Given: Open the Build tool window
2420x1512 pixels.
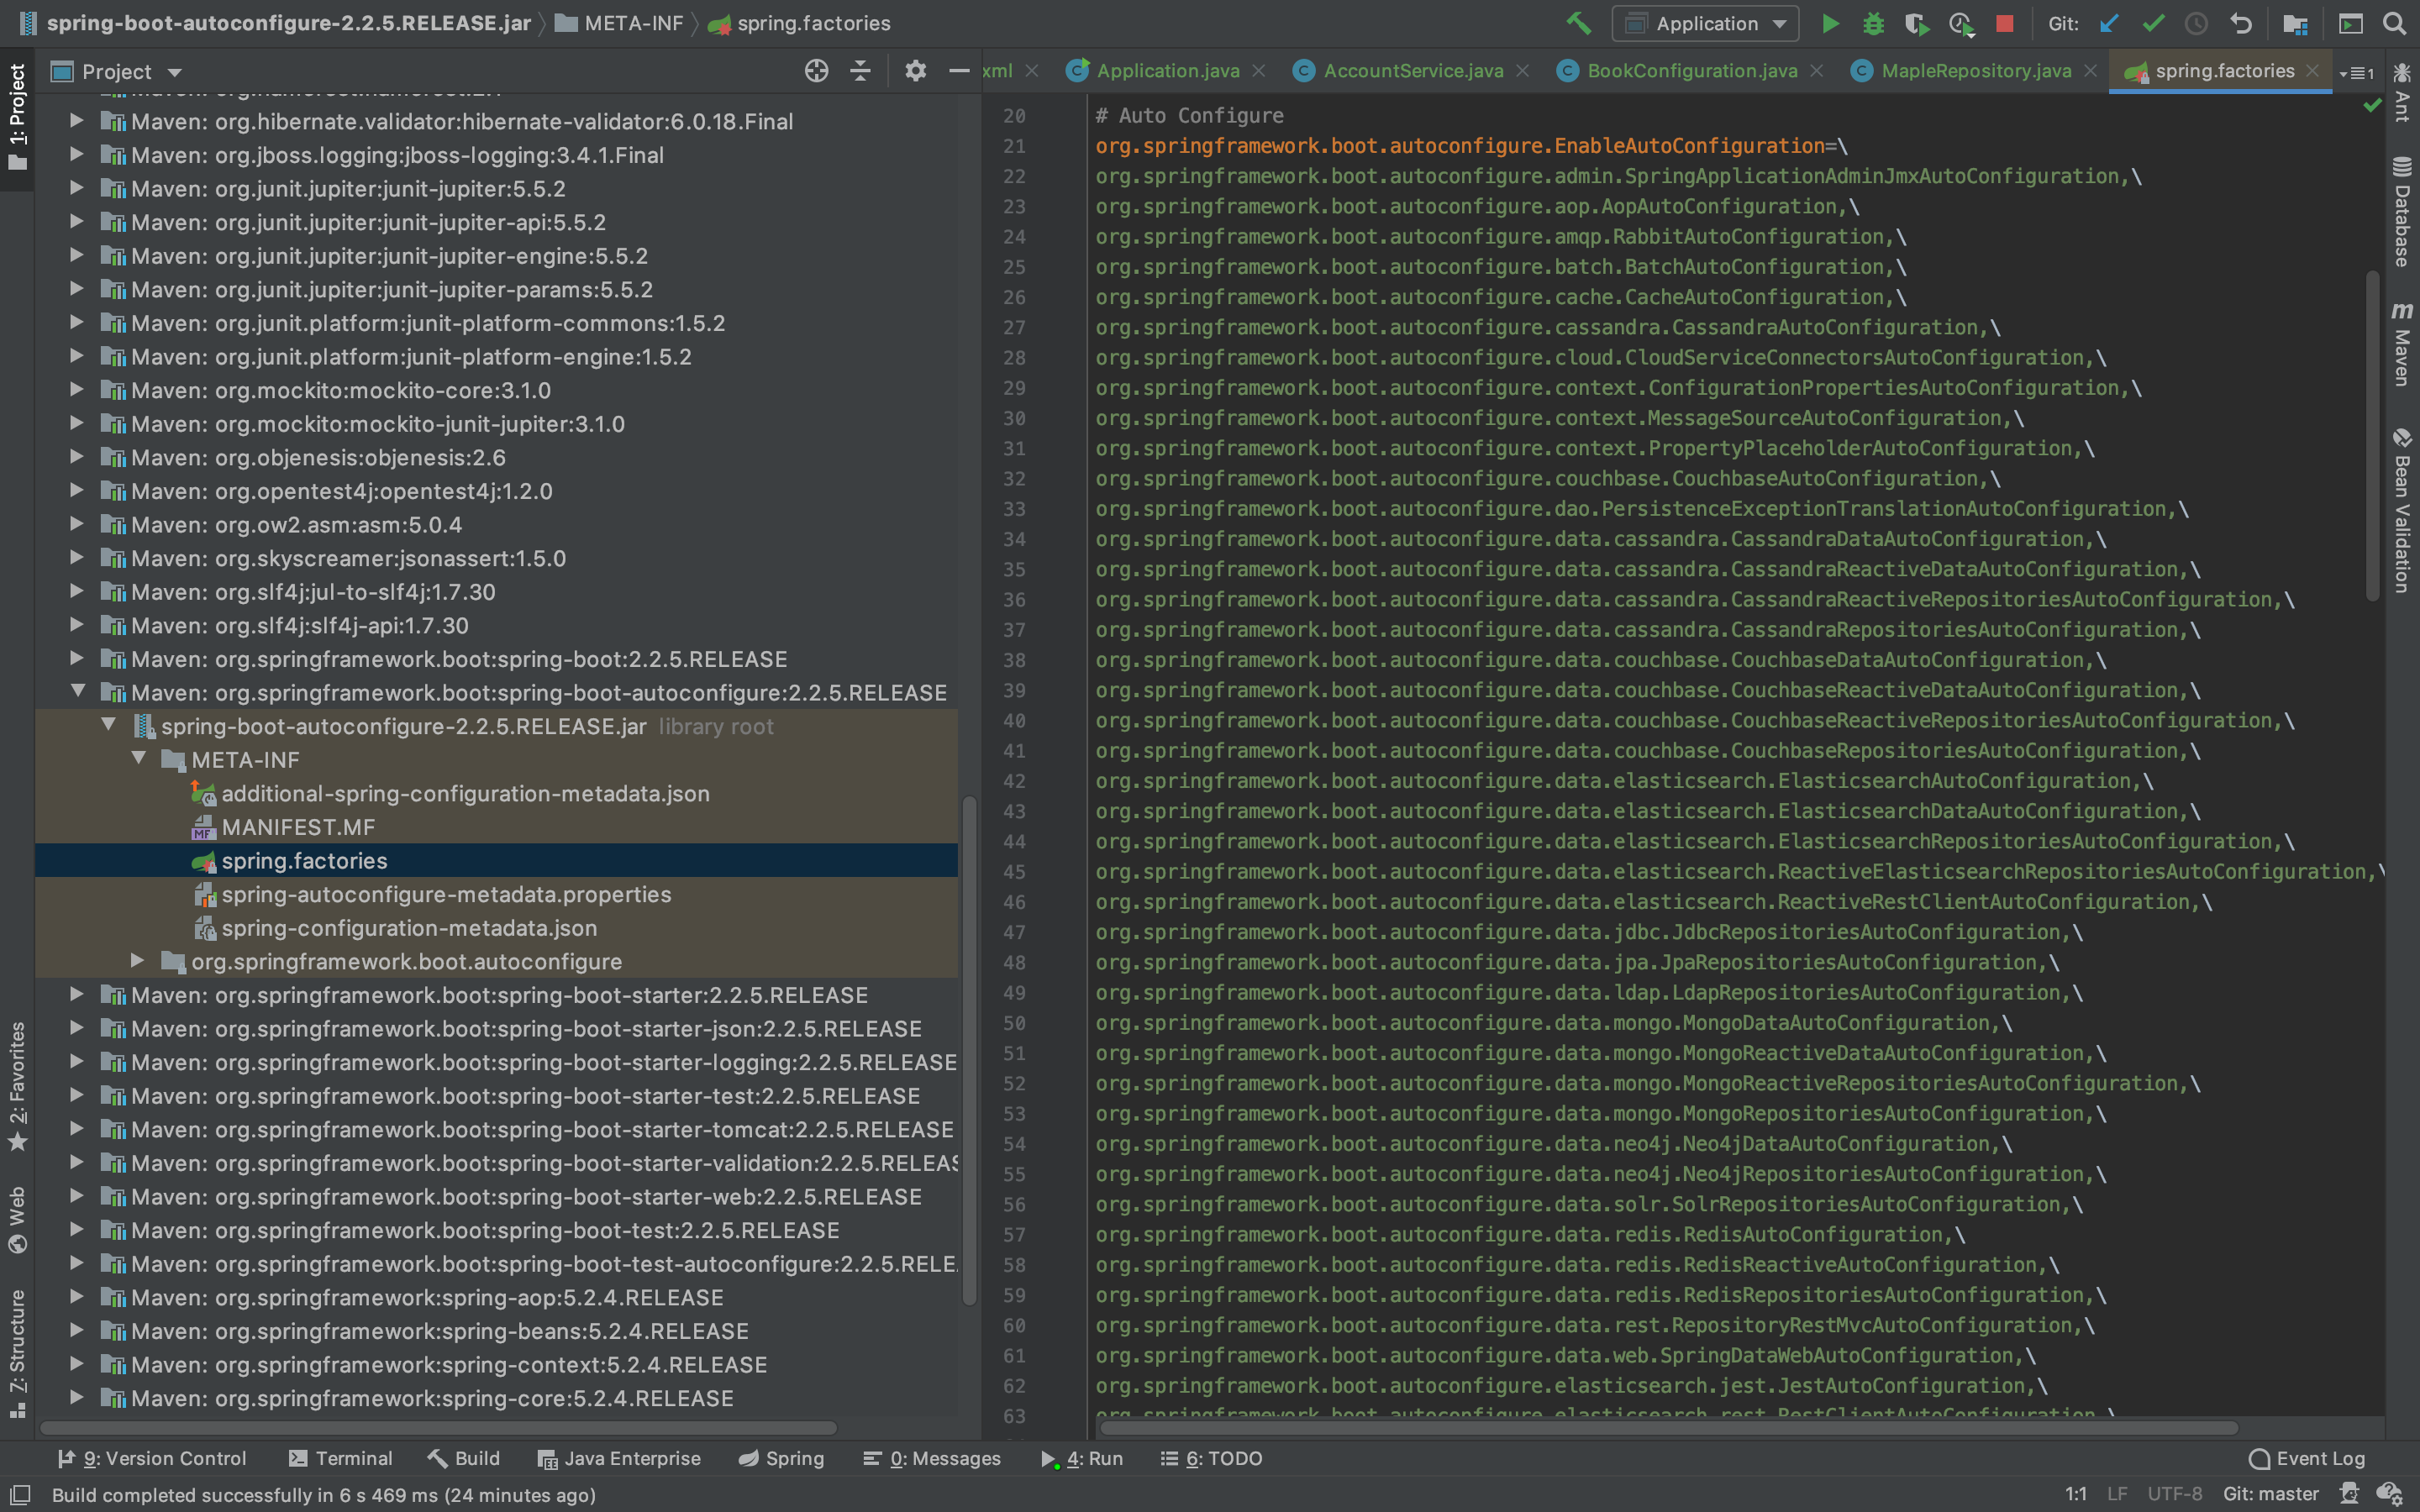Looking at the screenshot, I should (464, 1458).
